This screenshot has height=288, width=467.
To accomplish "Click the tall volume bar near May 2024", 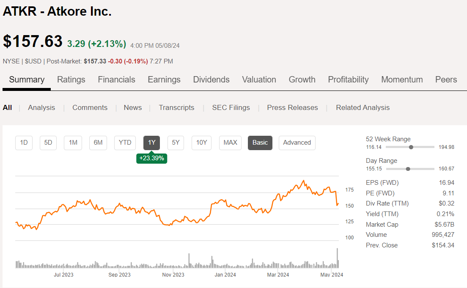I will [x=337, y=258].
